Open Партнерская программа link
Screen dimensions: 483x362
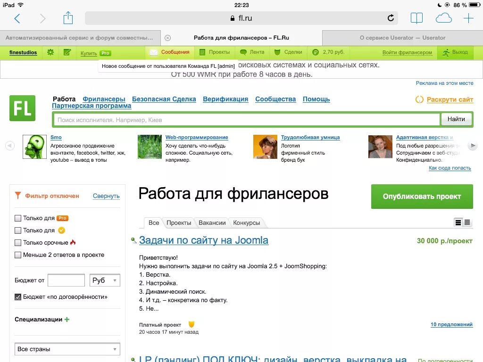[x=92, y=106]
